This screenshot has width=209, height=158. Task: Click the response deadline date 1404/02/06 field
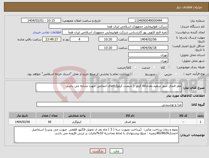click(148, 39)
